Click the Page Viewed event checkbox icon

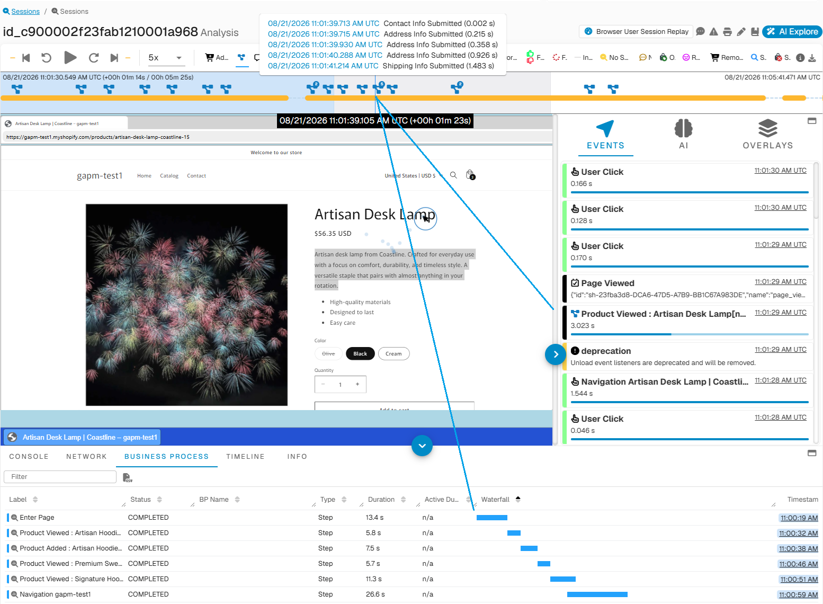coord(575,283)
